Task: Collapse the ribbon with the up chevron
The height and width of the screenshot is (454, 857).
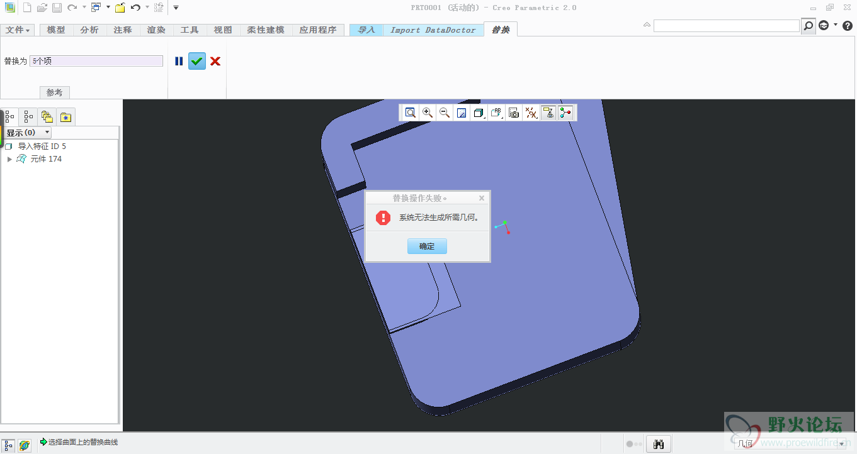Action: pos(647,25)
